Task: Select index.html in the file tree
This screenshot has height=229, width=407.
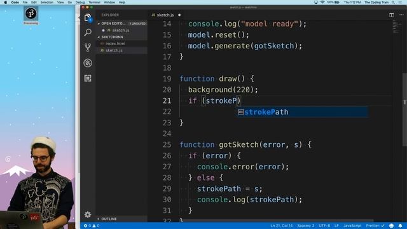Action: click(116, 44)
